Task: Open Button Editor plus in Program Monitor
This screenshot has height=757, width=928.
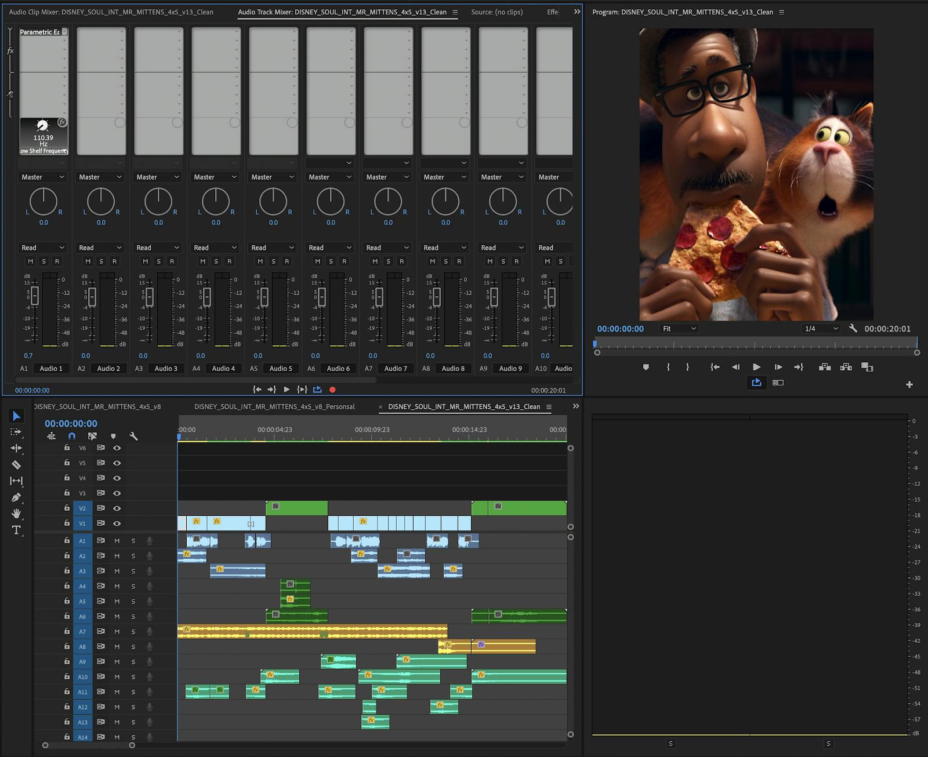Action: tap(909, 384)
